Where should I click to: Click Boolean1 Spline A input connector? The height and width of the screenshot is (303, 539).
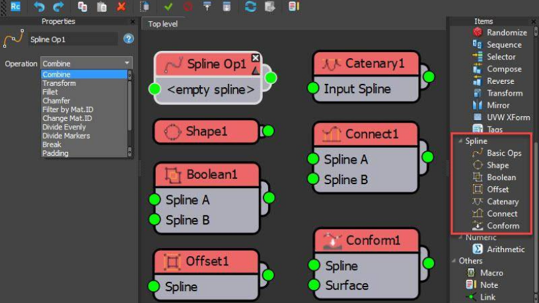tap(155, 199)
